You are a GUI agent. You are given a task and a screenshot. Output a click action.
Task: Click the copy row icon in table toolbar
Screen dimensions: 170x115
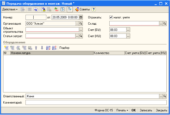12,48
